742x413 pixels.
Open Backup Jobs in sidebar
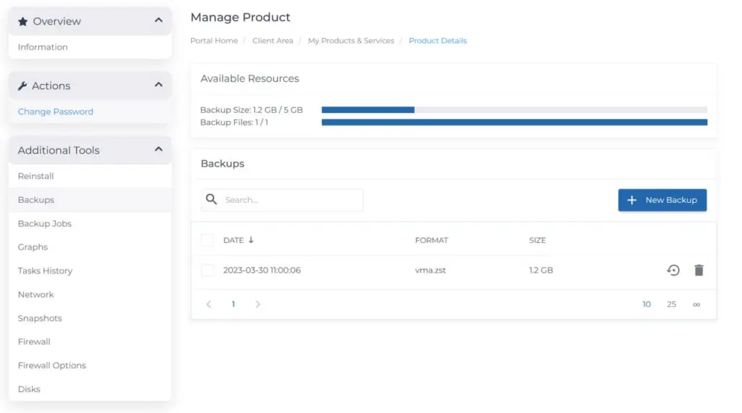45,223
